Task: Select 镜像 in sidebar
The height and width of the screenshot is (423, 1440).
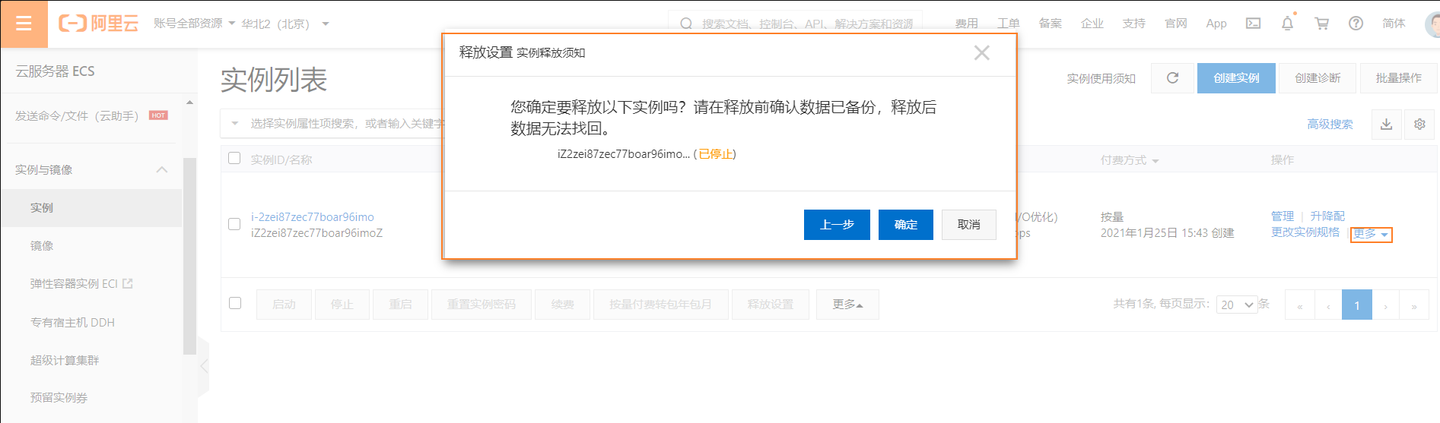Action: pos(91,245)
